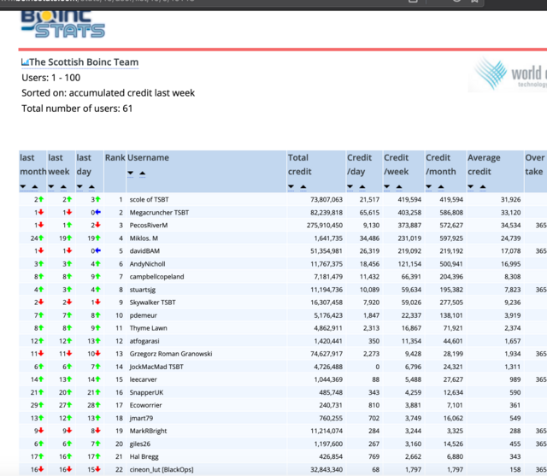Click the Rank column header
Image resolution: width=547 pixels, height=476 pixels.
click(x=115, y=157)
